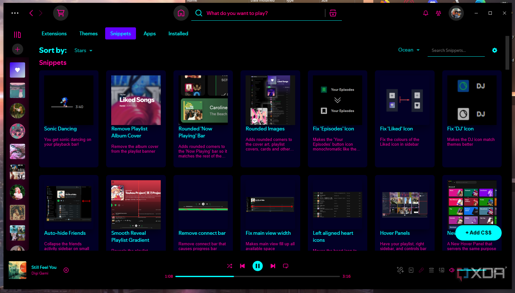Open Marketplace settings gear icon
The height and width of the screenshot is (293, 515).
(x=495, y=50)
